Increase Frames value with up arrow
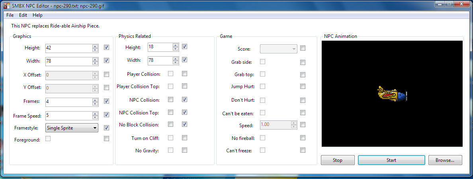This screenshot has width=473, height=179. (95, 100)
